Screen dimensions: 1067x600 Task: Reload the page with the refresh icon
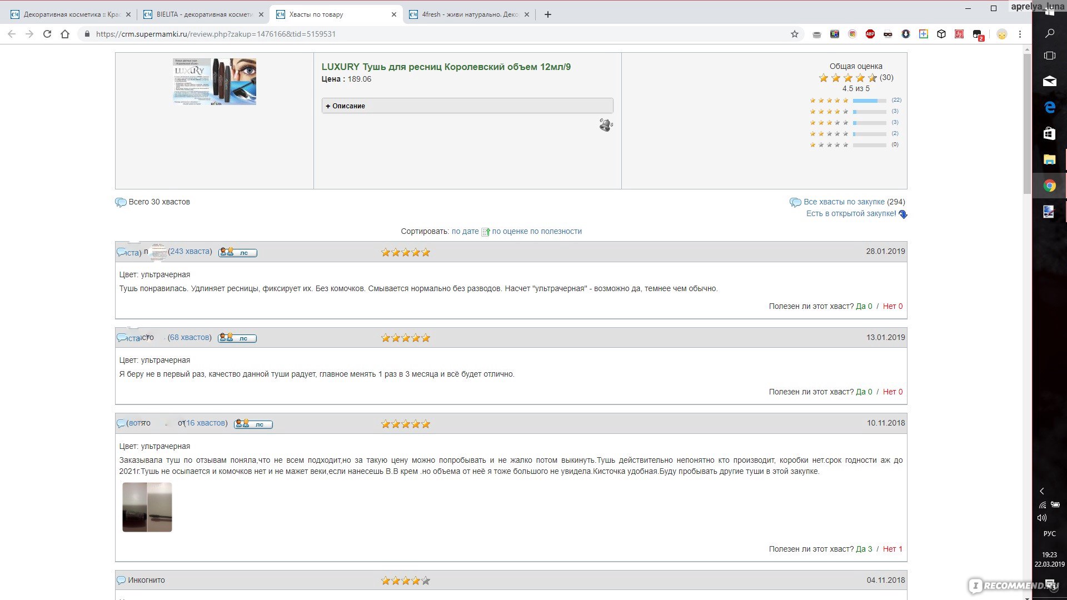pyautogui.click(x=47, y=34)
